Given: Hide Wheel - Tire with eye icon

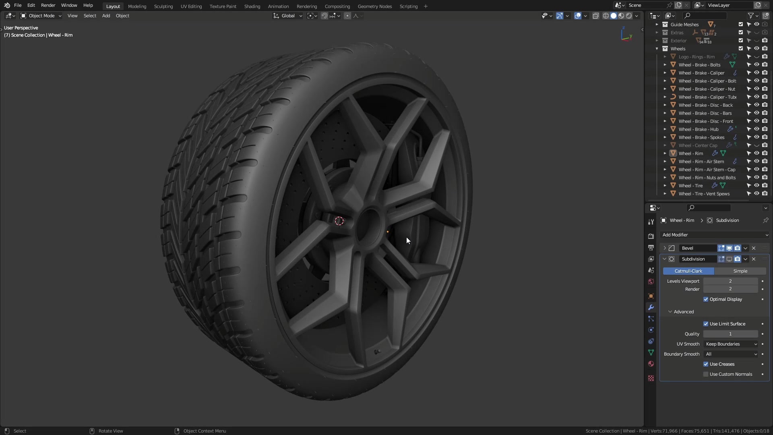Looking at the screenshot, I should 756,185.
